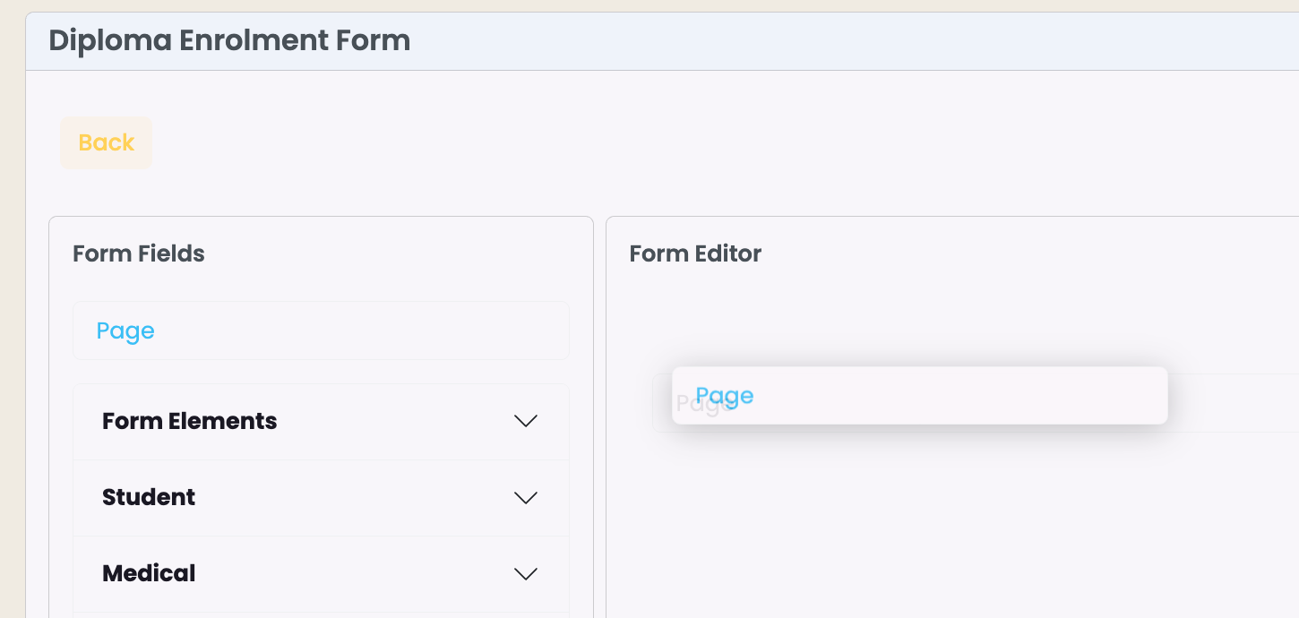Click the blue Page text in the floating card
This screenshot has width=1299, height=618.
725,396
